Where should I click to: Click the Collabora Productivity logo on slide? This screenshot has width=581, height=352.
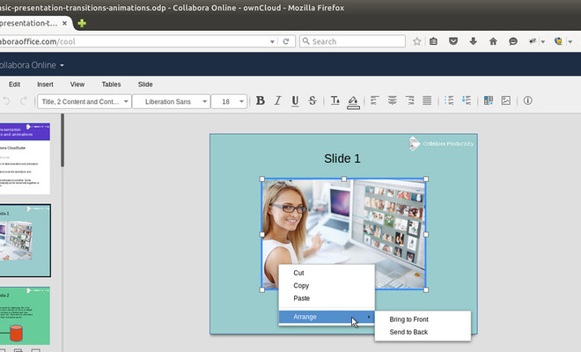[x=441, y=143]
